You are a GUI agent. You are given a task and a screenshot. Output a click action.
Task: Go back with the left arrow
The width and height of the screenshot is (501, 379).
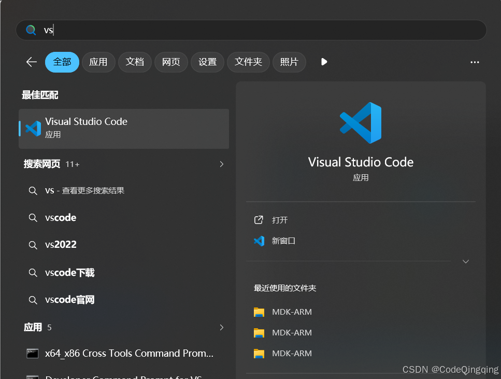click(32, 62)
